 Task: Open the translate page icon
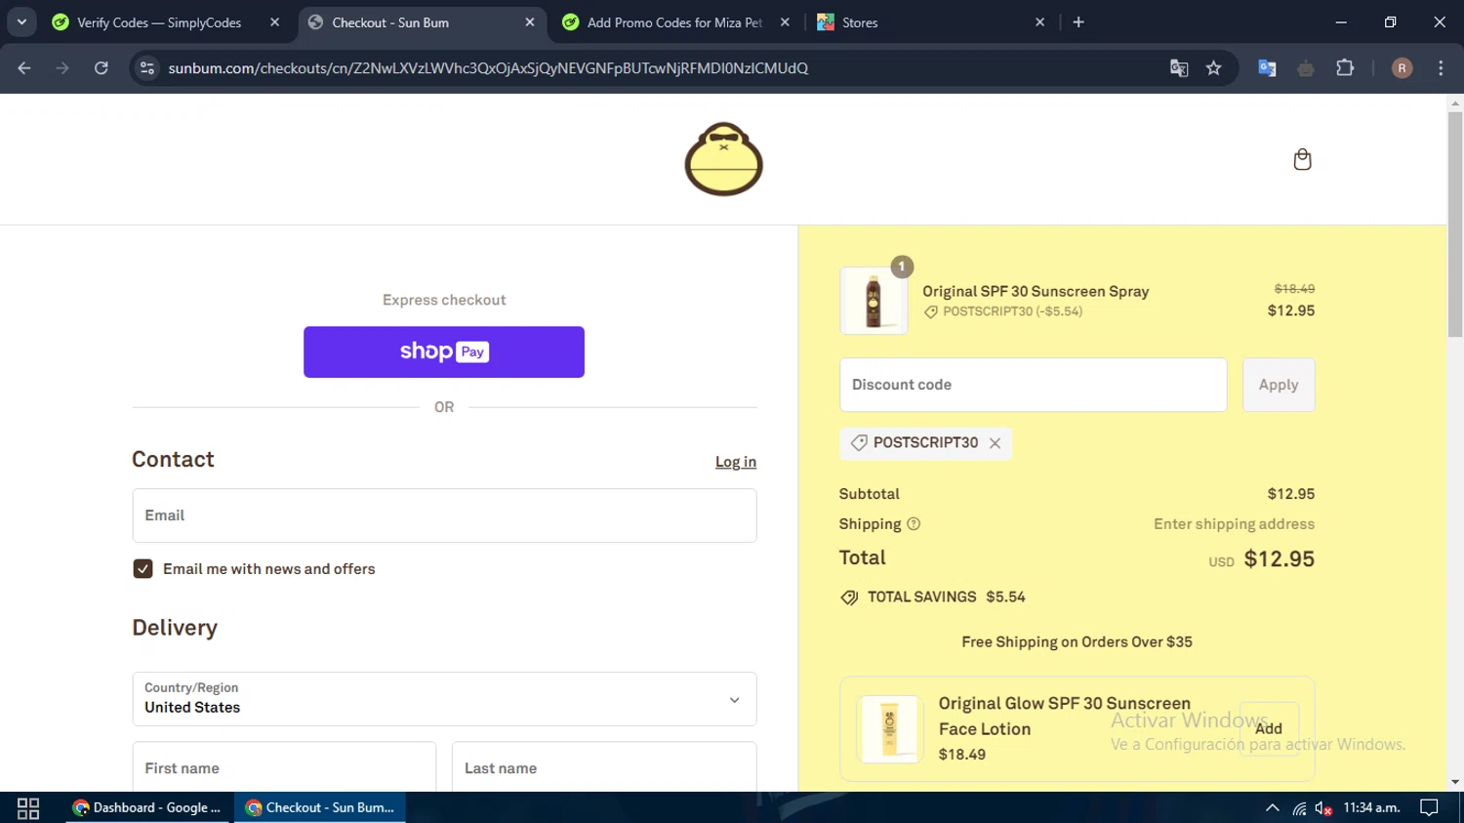click(x=1179, y=67)
